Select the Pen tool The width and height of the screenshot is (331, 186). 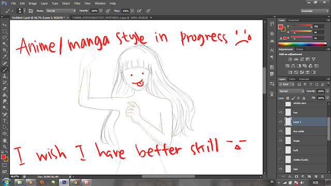pos(5,115)
